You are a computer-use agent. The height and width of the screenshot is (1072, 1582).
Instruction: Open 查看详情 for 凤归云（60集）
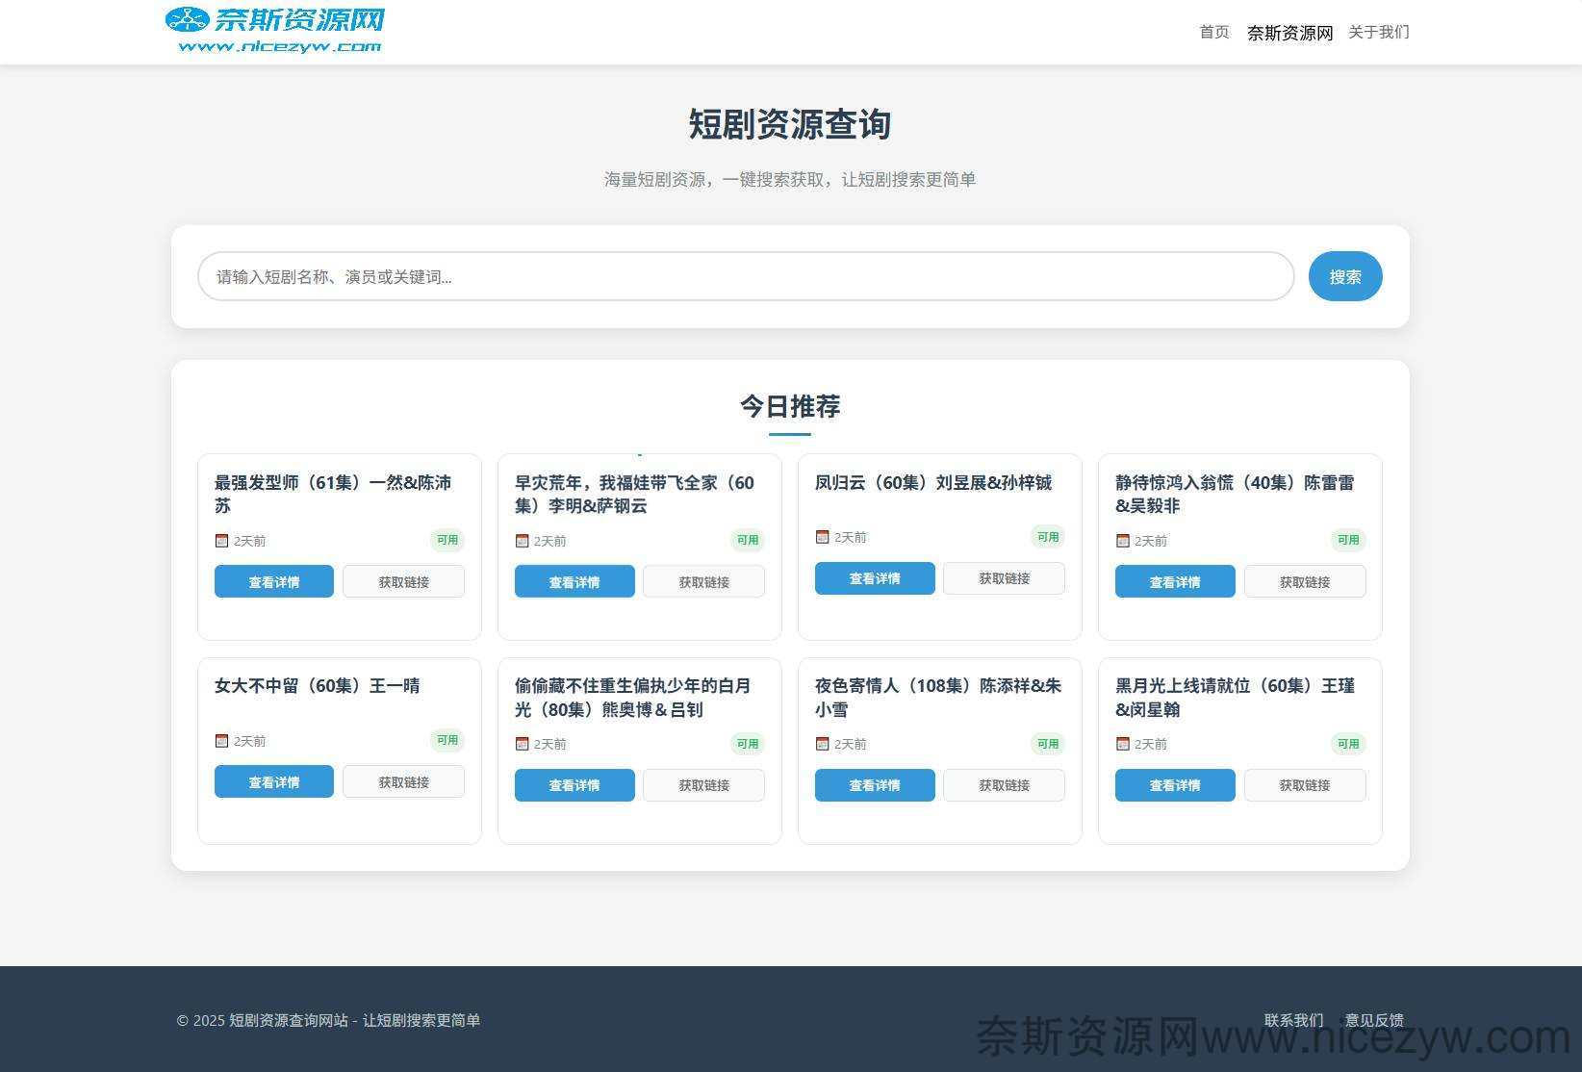pyautogui.click(x=875, y=578)
